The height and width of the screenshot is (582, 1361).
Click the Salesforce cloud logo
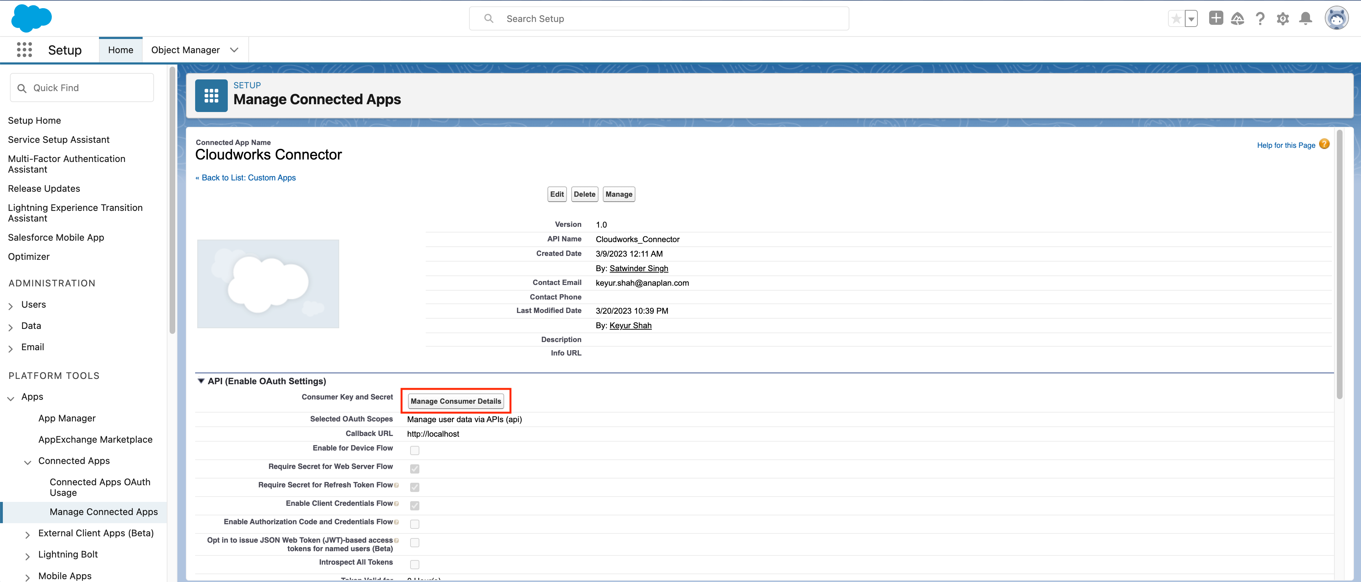coord(31,18)
